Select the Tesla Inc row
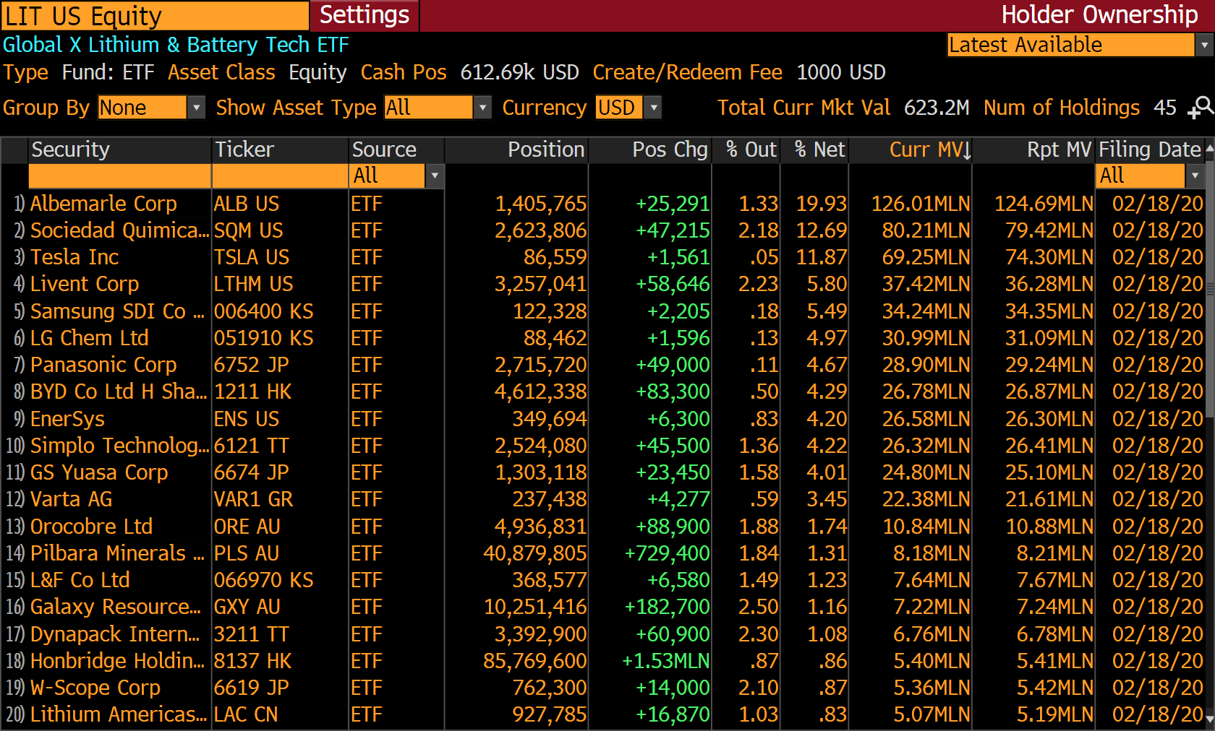This screenshot has height=731, width=1215. click(602, 257)
